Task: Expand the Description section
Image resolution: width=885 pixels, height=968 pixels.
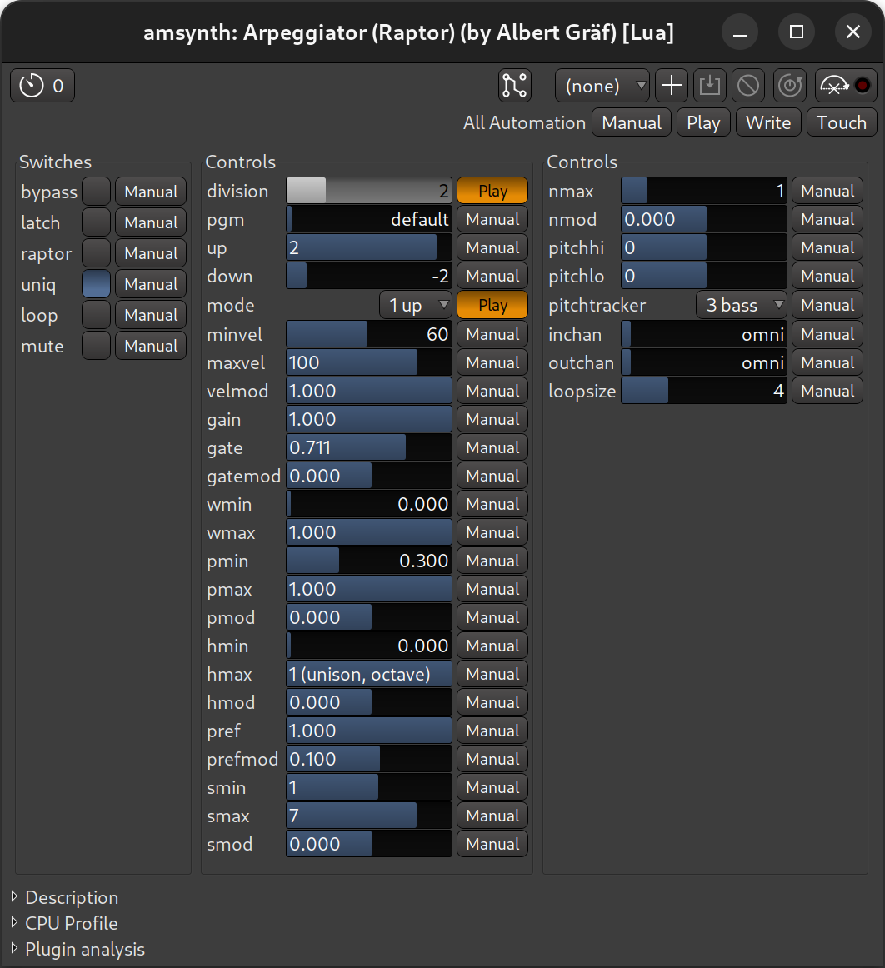Action: tap(66, 897)
